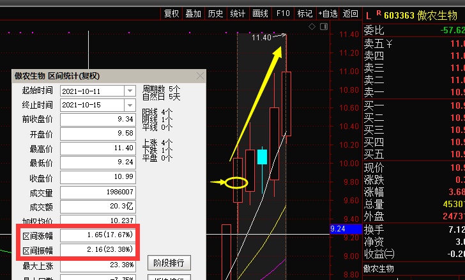Select the 最大上涨 value 23.38%

tap(98, 265)
